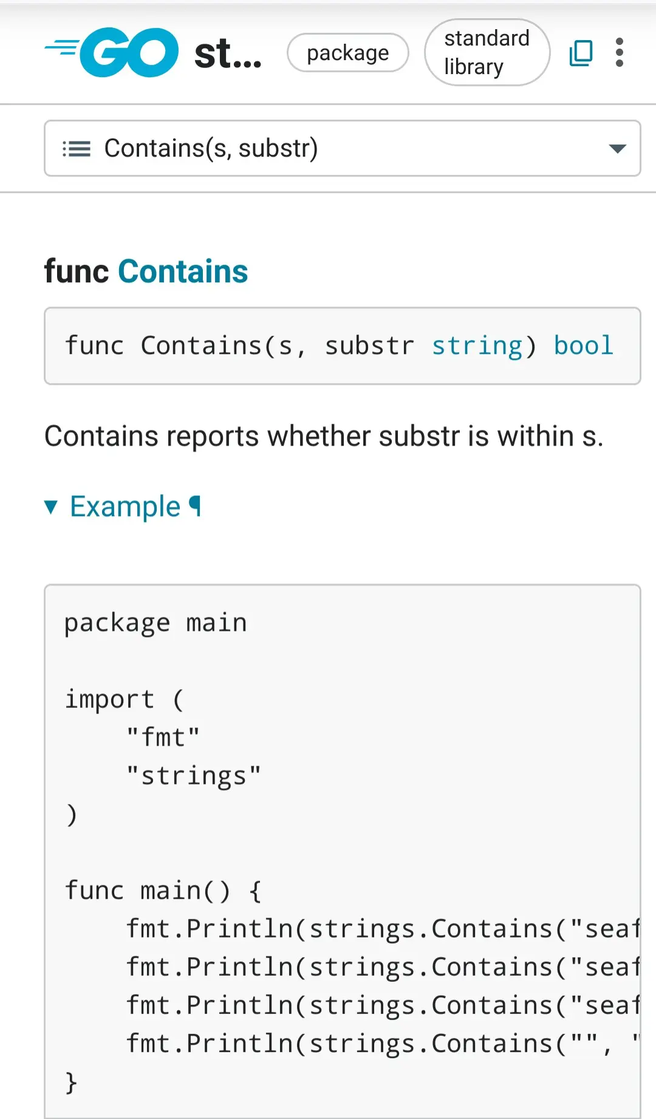Click the outline list icon beside Contains(s, substr)
This screenshot has width=656, height=1119.
pos(77,149)
